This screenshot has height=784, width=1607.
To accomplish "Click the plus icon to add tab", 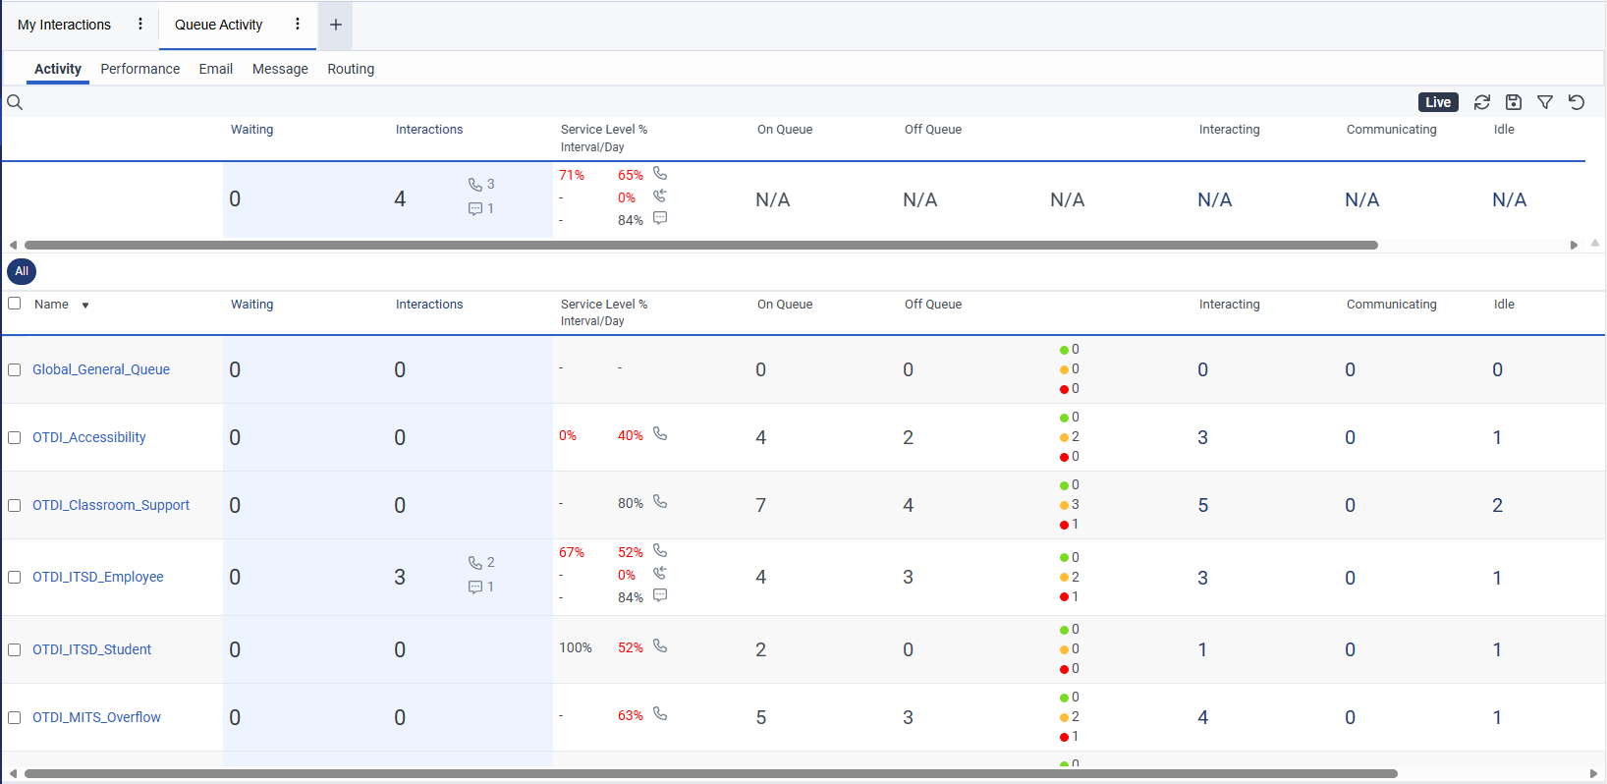I will [335, 25].
